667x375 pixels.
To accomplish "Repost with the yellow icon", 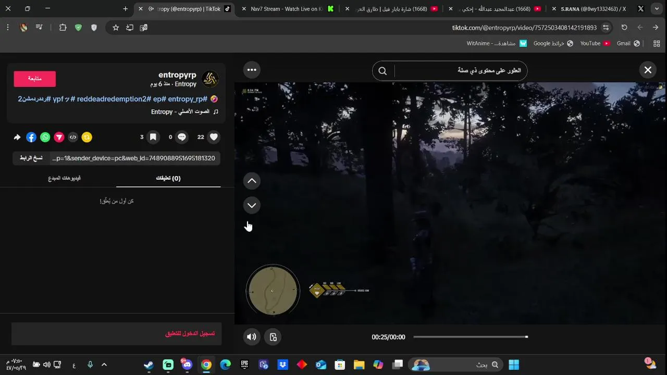I will (87, 137).
